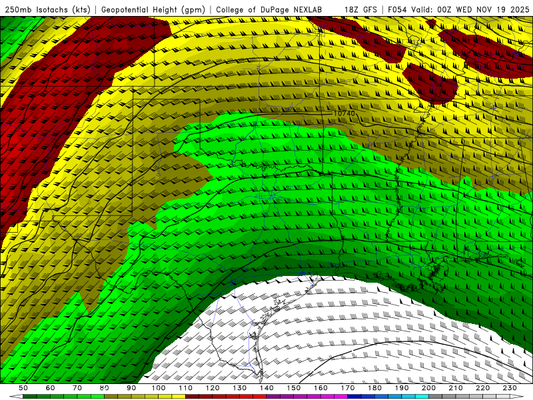Click the 210 label on the color scale

[x=456, y=388]
